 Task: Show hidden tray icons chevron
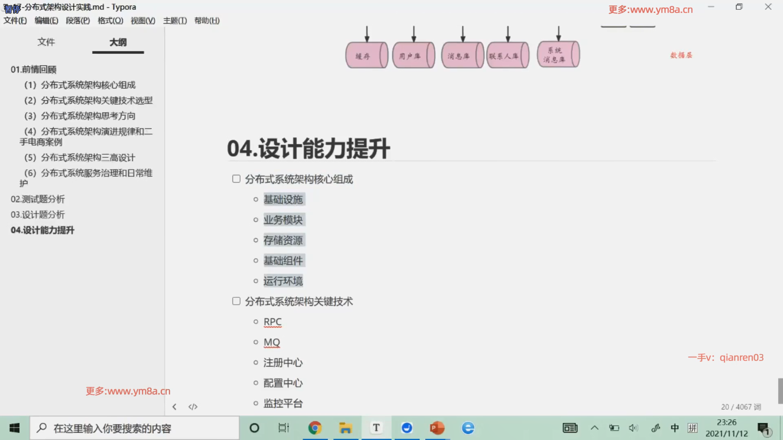tap(595, 428)
